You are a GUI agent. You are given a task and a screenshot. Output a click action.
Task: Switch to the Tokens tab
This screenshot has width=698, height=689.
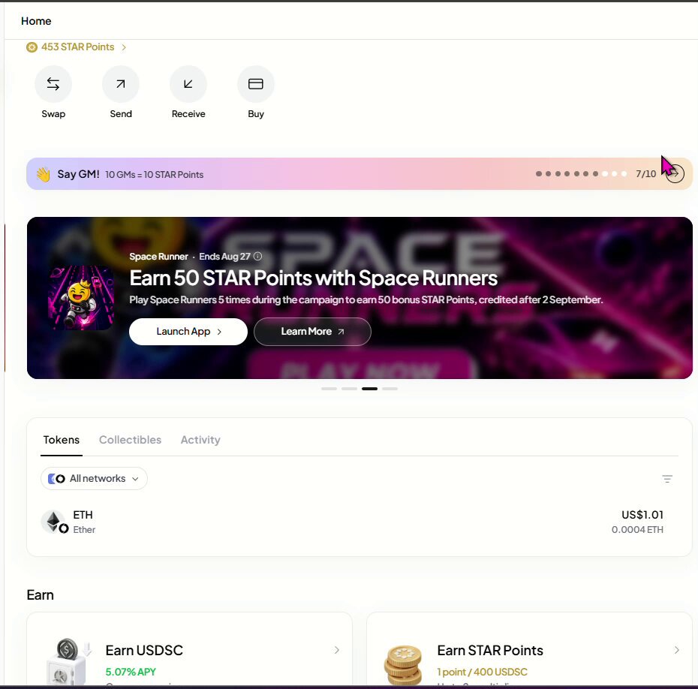pyautogui.click(x=62, y=440)
